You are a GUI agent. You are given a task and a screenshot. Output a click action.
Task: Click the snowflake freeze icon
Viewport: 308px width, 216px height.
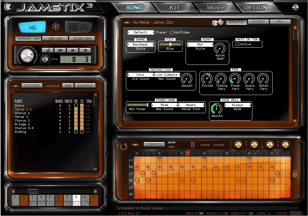click(56, 26)
